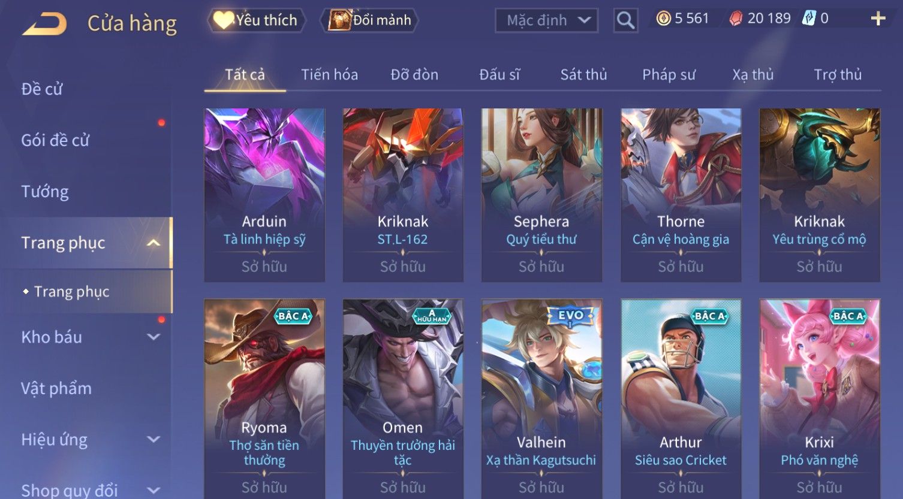
Task: Click the chest icon in Đổi mảnh
Action: (x=339, y=20)
